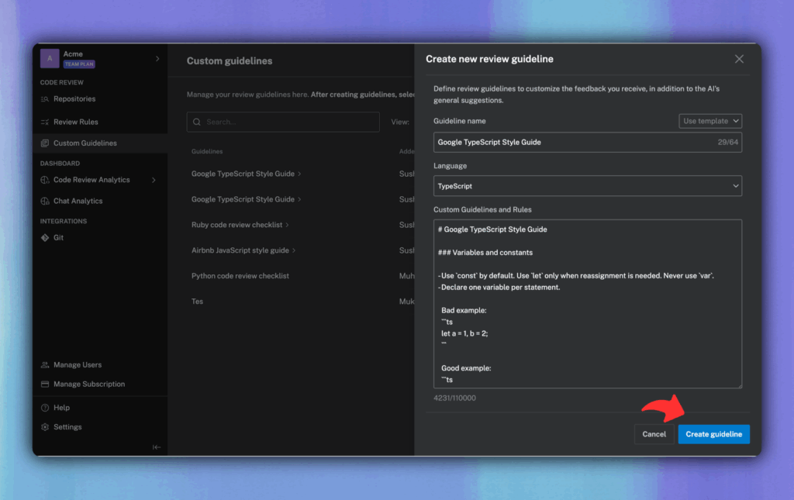The image size is (794, 500).
Task: Open Code Review Analytics
Action: 91,180
